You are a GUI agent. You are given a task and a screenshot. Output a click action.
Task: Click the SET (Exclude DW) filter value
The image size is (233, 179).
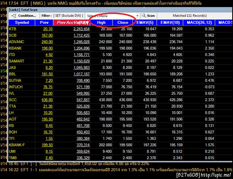coord(68,16)
